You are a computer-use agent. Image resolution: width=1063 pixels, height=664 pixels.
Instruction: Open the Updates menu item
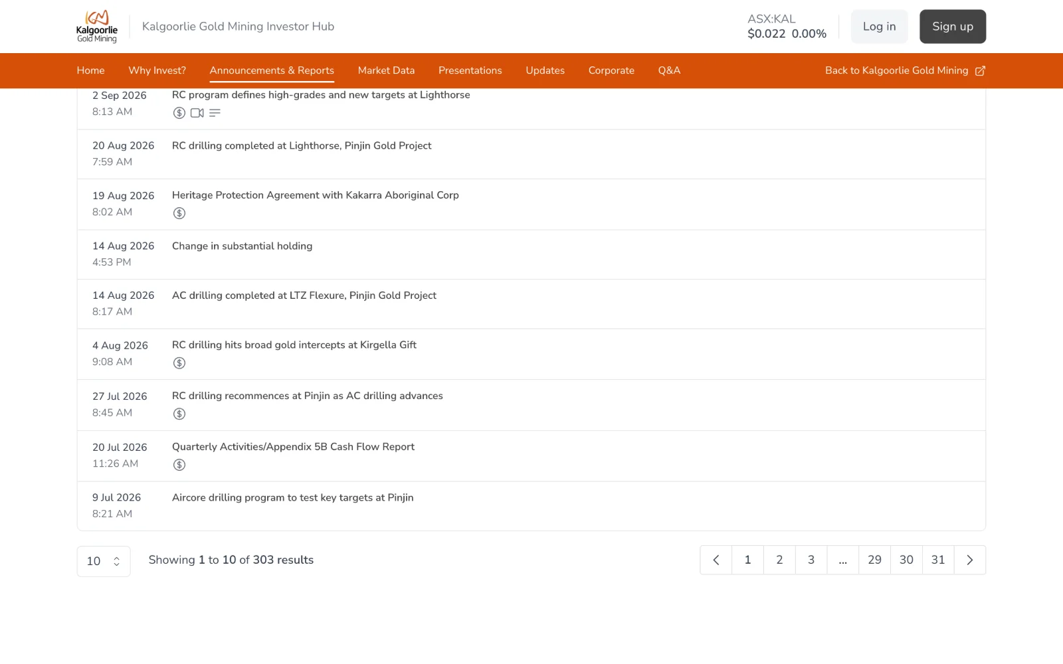coord(545,70)
